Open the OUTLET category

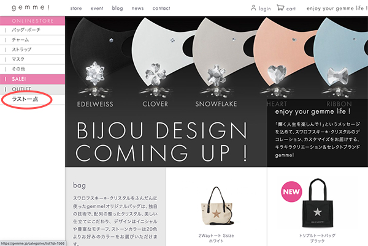(33, 89)
